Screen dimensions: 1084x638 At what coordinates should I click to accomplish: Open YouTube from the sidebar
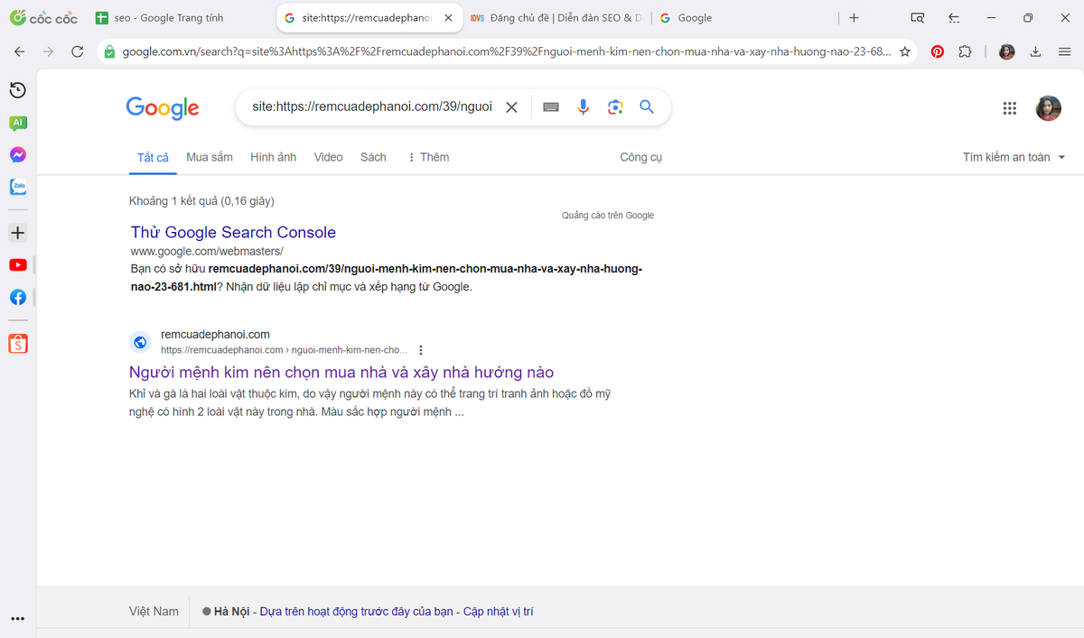(17, 265)
